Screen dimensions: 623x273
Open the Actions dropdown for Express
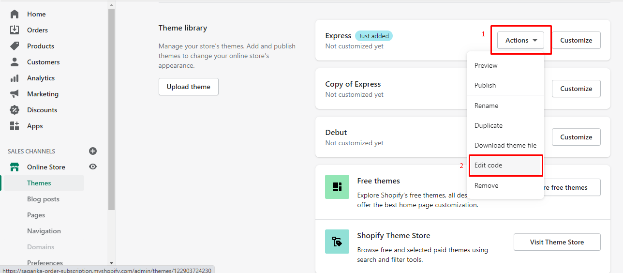tap(521, 40)
